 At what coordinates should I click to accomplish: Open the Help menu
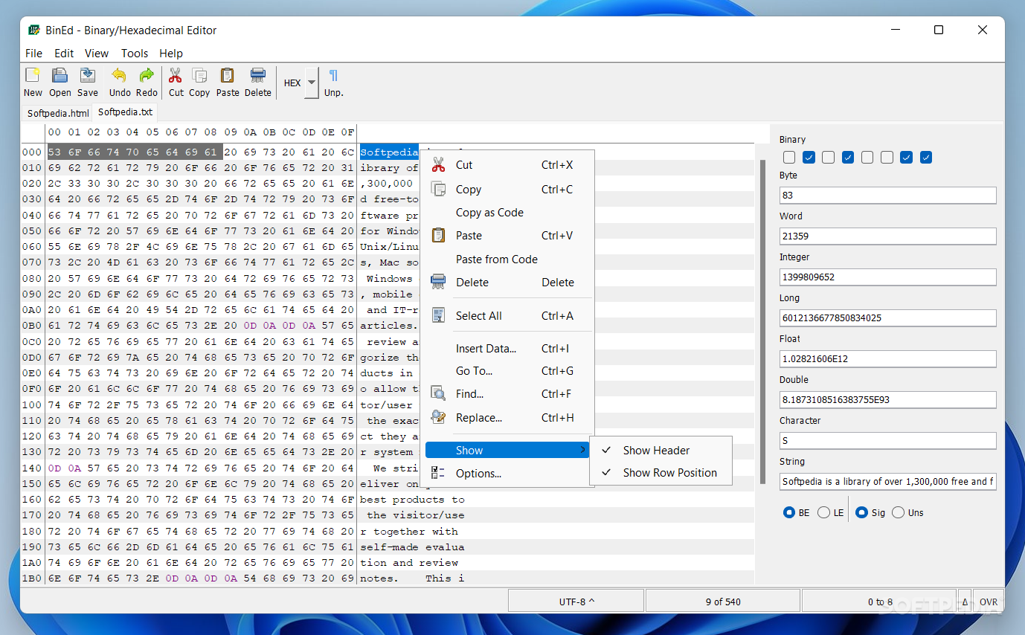pos(171,54)
